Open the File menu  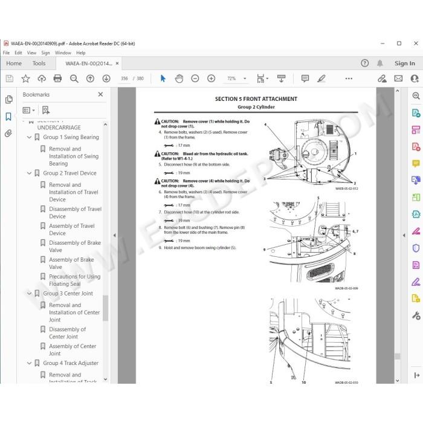6,53
